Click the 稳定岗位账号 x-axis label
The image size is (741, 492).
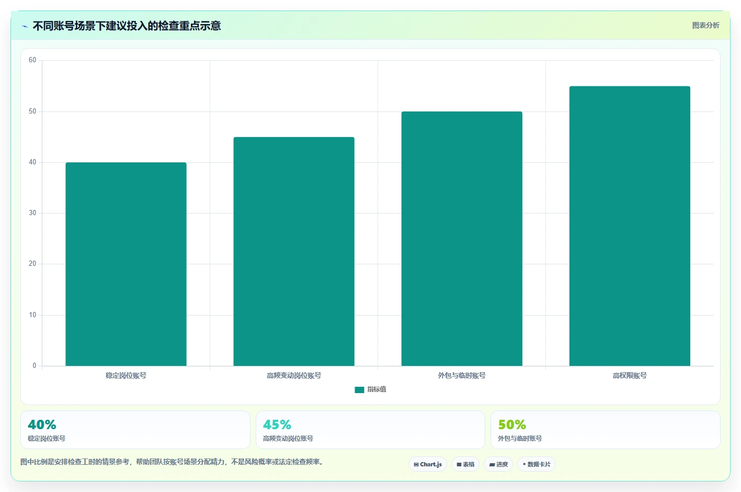click(x=126, y=375)
